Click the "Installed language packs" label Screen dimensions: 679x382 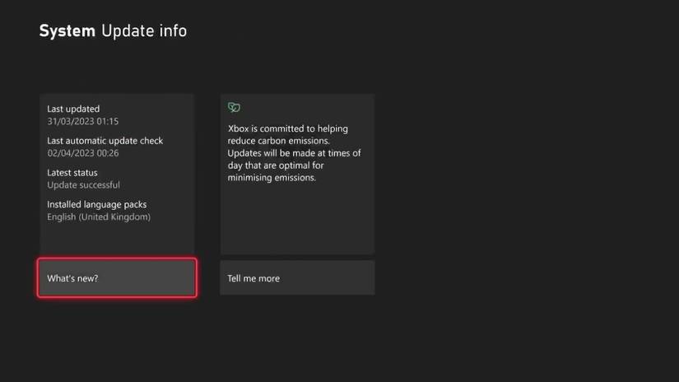(x=97, y=204)
